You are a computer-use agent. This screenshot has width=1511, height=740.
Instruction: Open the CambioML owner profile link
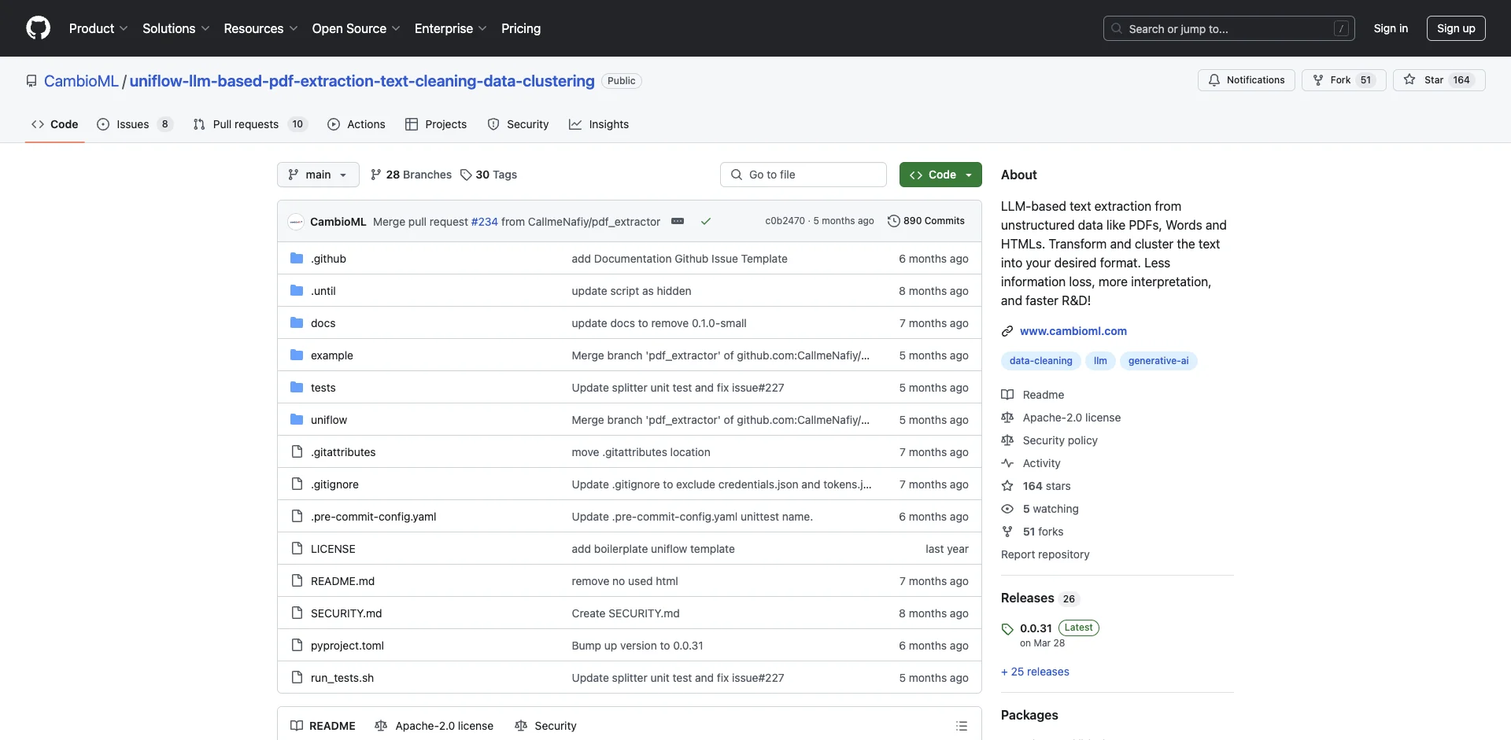pos(81,81)
